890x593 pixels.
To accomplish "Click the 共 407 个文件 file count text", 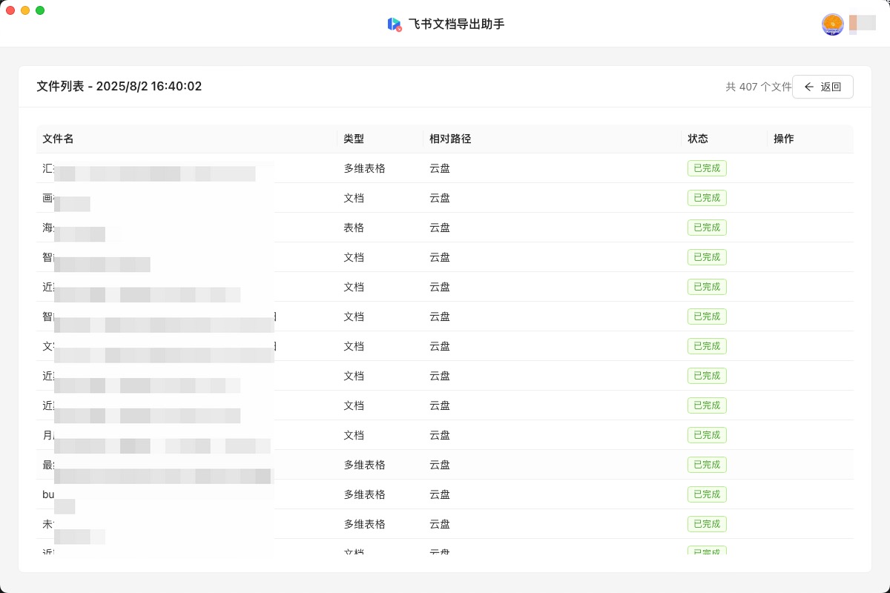I will click(x=758, y=87).
